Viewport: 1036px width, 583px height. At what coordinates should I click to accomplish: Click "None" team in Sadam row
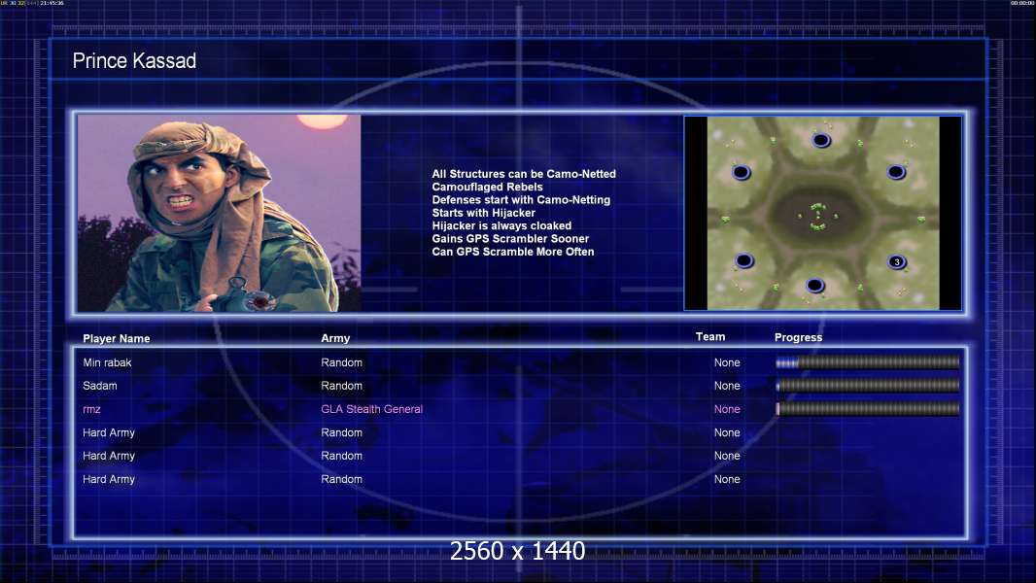(727, 386)
